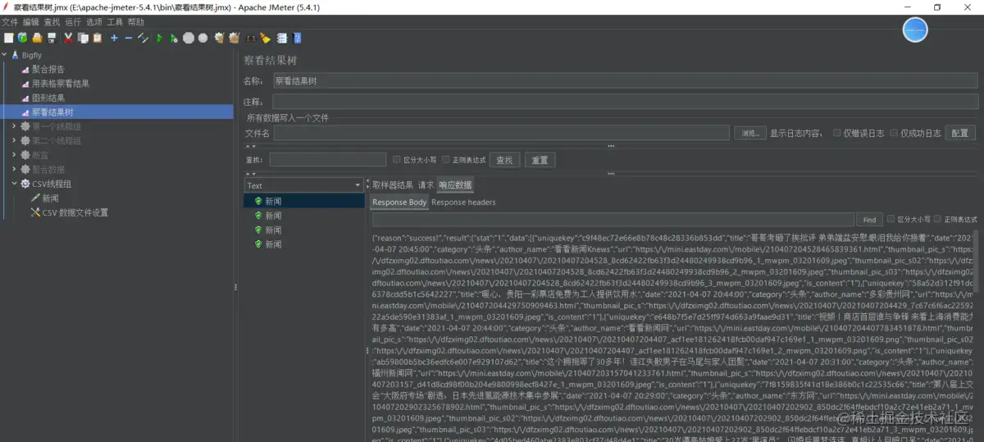
Task: Stop the test using Stop icon
Action: point(189,38)
